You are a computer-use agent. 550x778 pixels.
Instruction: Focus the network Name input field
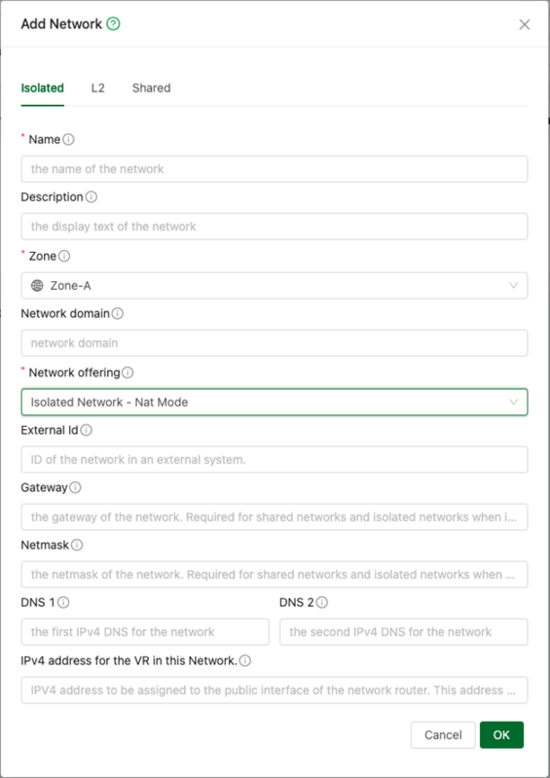coord(275,169)
